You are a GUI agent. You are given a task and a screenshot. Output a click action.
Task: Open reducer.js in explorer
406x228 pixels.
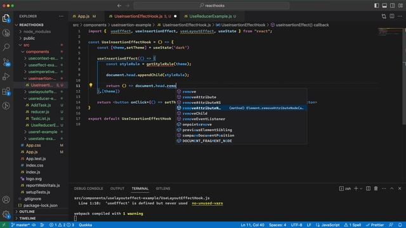41,112
